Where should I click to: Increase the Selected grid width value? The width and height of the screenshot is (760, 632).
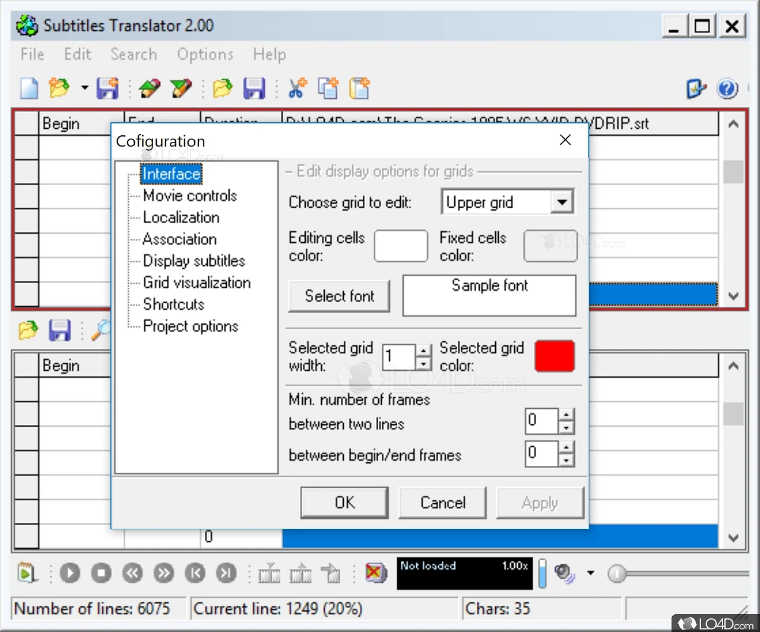pyautogui.click(x=423, y=351)
